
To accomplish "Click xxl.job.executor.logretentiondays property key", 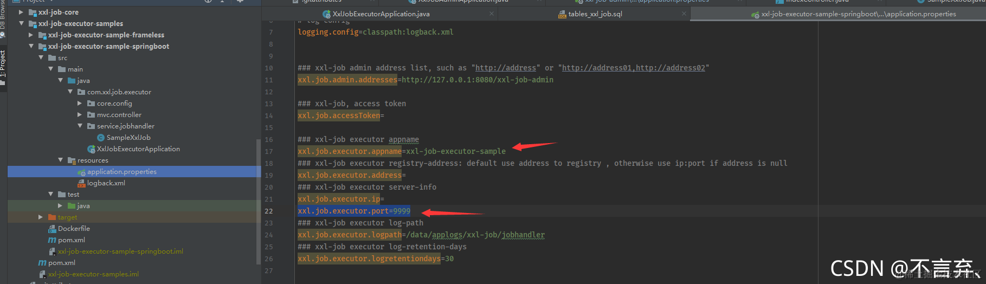I will pos(369,259).
